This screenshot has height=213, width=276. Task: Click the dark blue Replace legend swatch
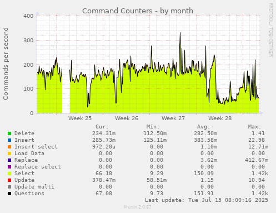[9, 160]
